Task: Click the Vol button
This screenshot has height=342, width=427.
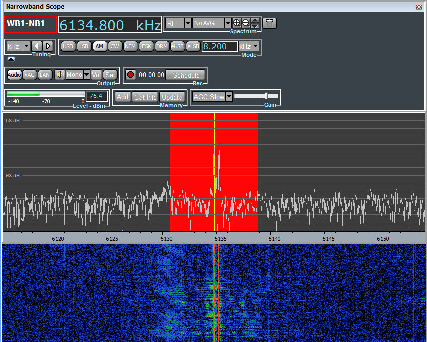Action: (96, 75)
